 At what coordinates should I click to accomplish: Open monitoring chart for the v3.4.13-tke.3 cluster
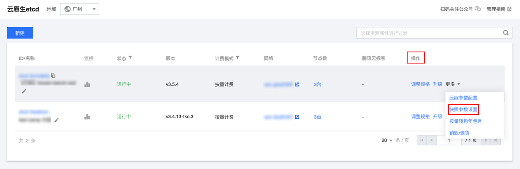coord(87,117)
